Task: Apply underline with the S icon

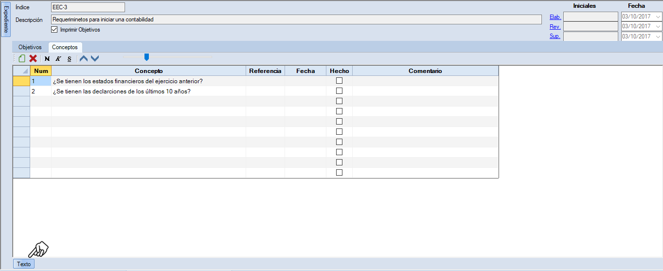Action: 69,58
